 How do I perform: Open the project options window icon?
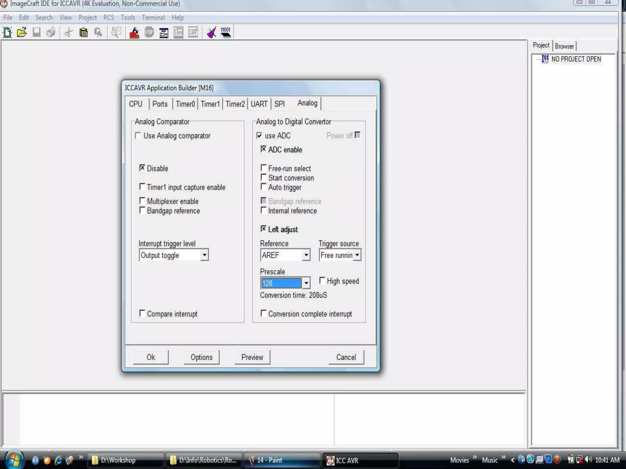click(x=164, y=33)
